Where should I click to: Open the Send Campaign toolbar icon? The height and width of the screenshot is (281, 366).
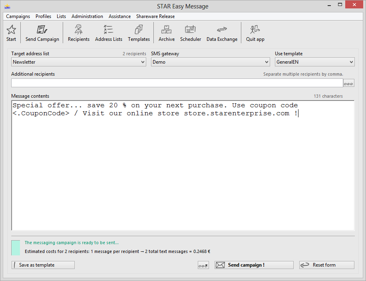pos(42,30)
